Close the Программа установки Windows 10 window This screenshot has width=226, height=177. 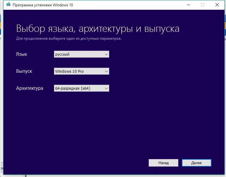[217, 5]
